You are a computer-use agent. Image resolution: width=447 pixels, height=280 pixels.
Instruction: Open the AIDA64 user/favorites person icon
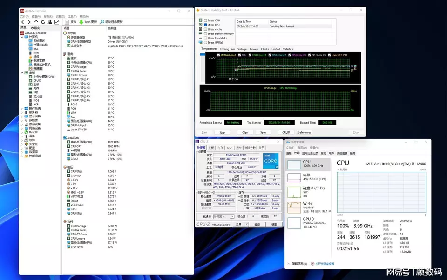50,22
